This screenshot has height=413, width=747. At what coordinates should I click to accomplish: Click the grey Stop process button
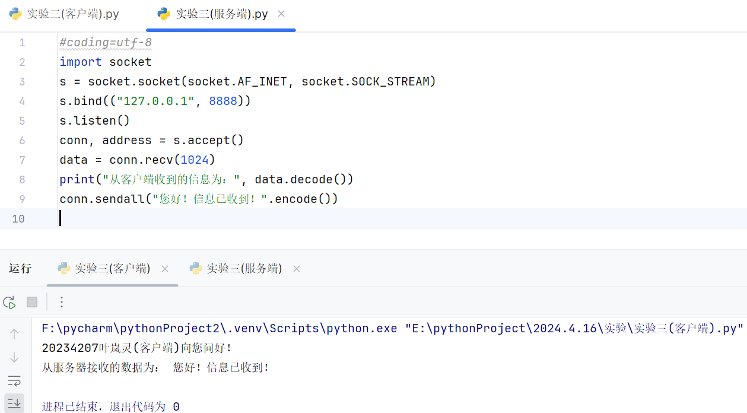tap(32, 303)
